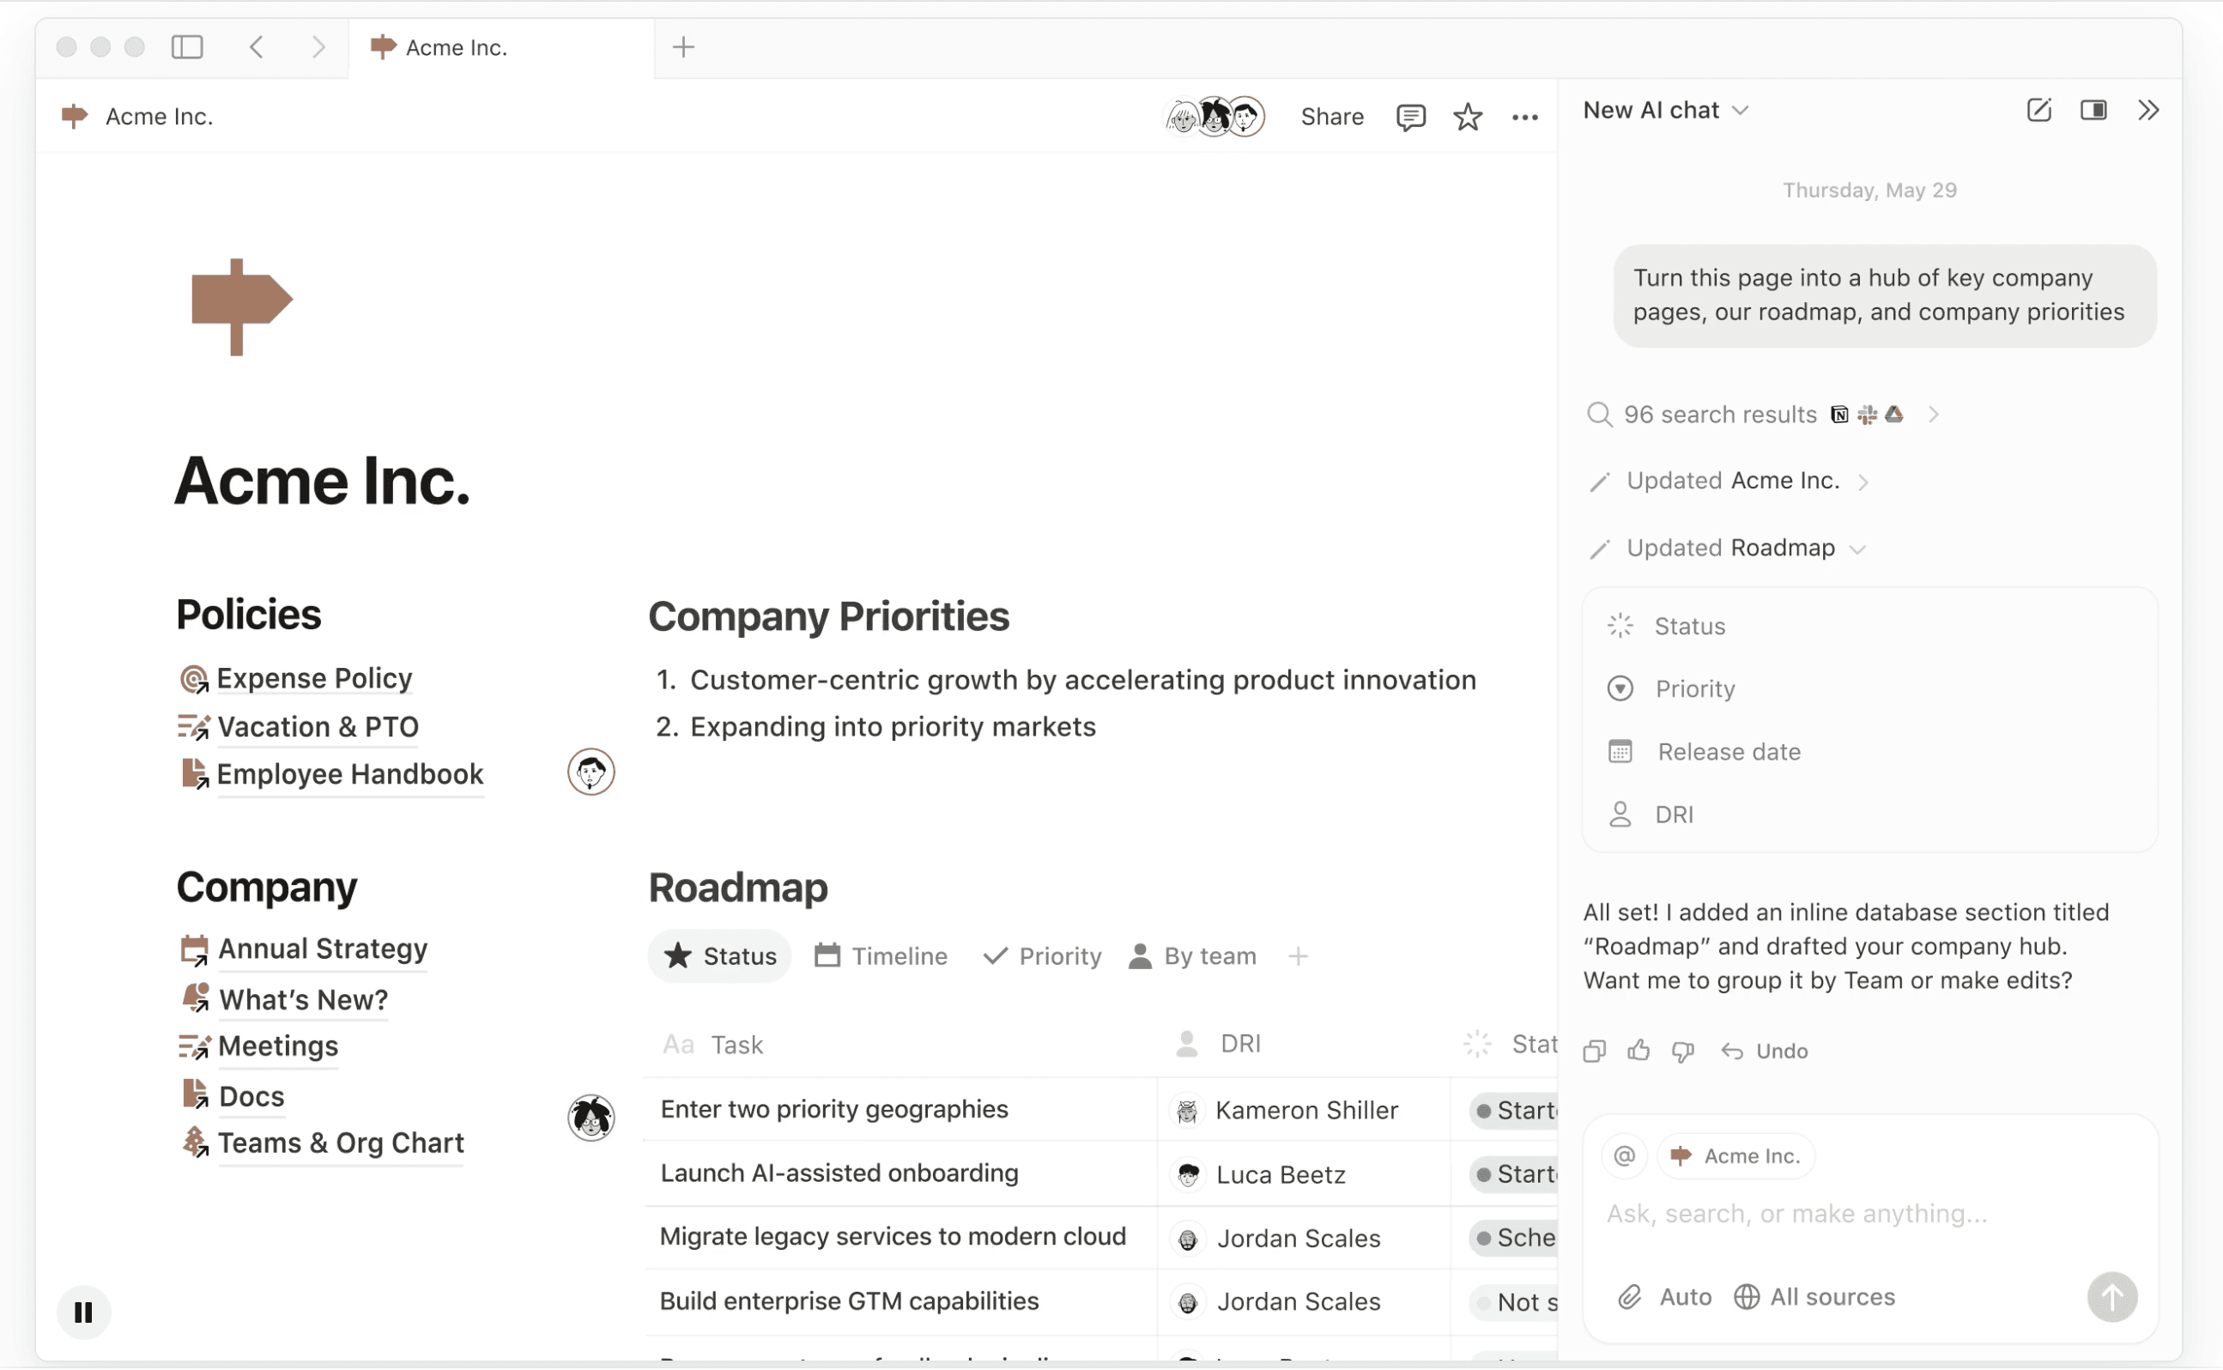Switch to the Timeline view tab
Screen dimensions: 2223x1370
[881, 956]
